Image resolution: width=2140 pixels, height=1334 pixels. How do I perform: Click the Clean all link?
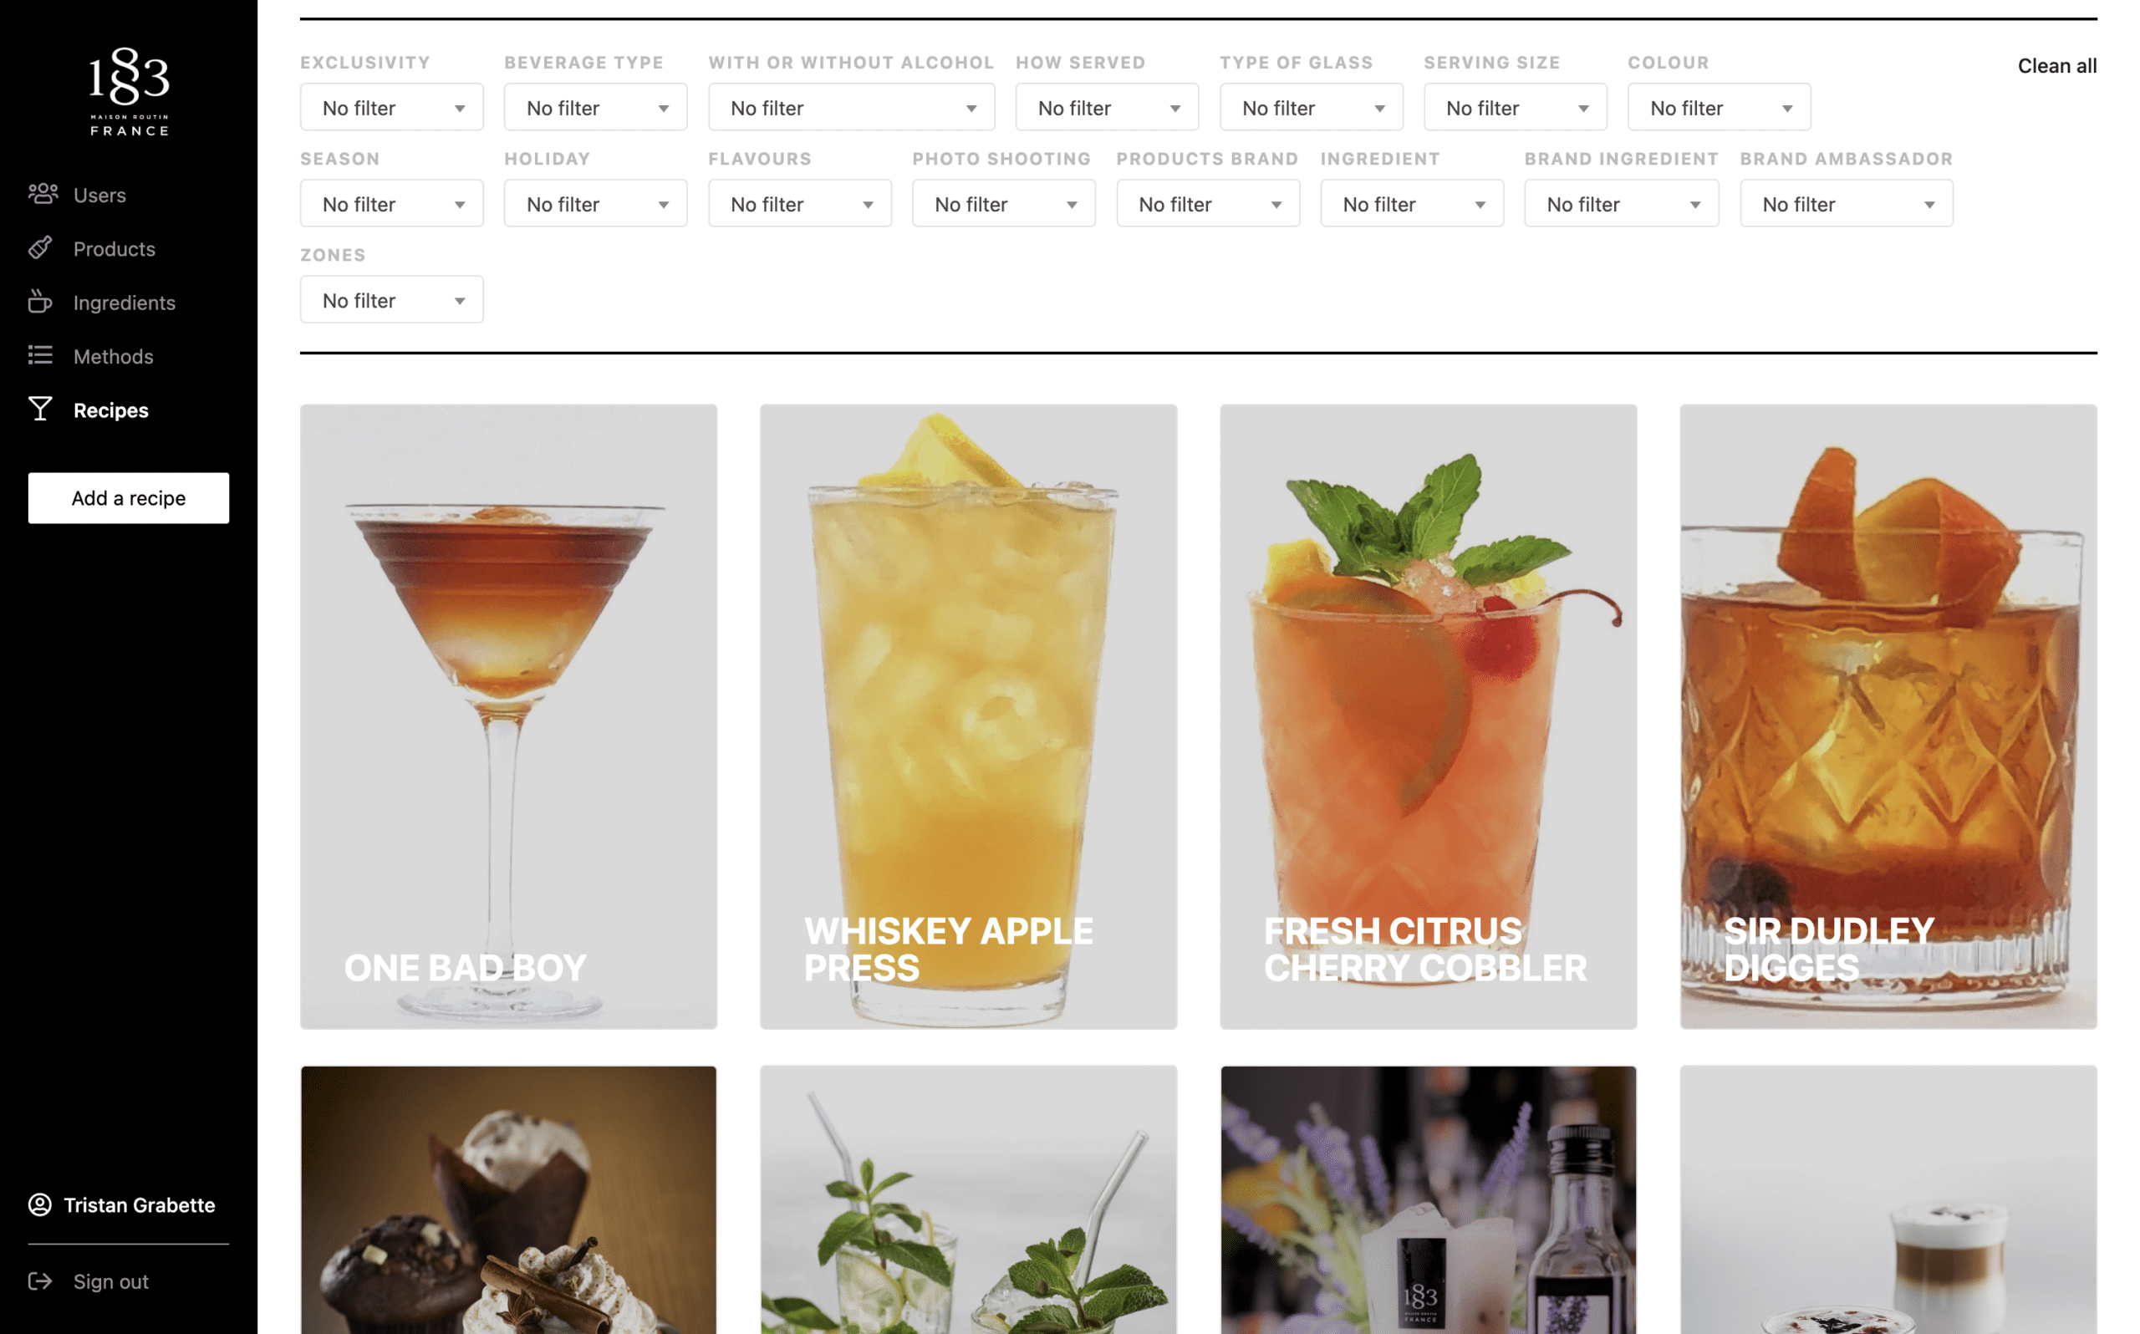click(x=2056, y=66)
